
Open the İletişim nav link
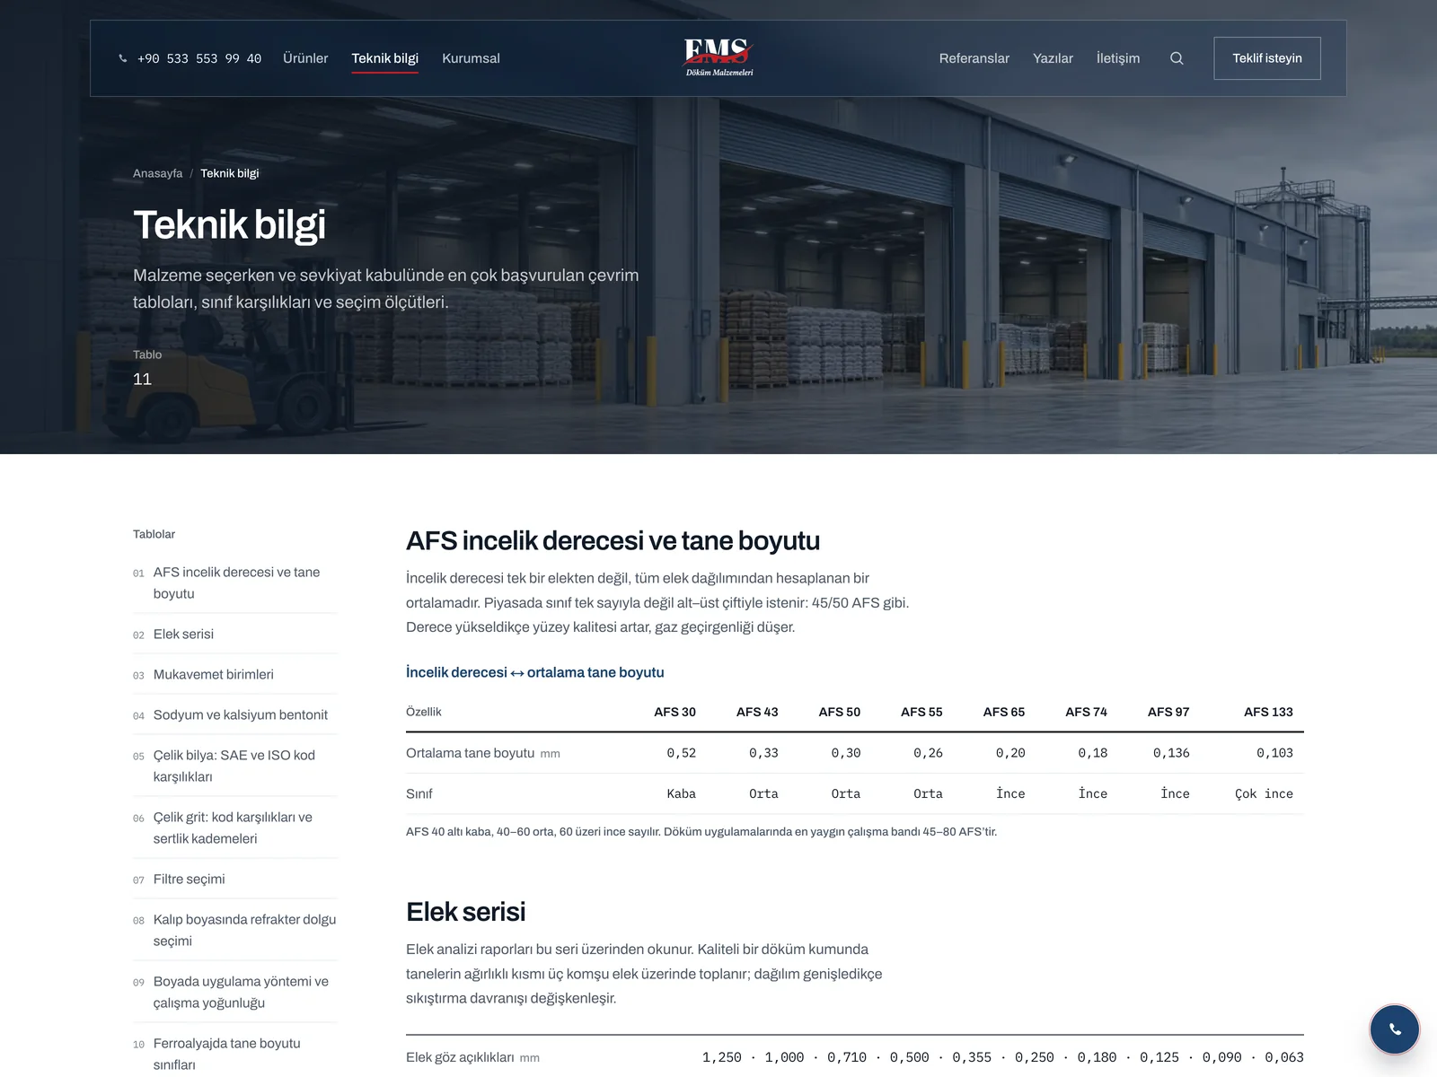pos(1118,58)
